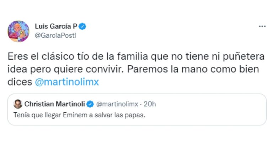Click the word "Eminem" in quoted tweet
Screen dimensions: 273x153
[74, 115]
